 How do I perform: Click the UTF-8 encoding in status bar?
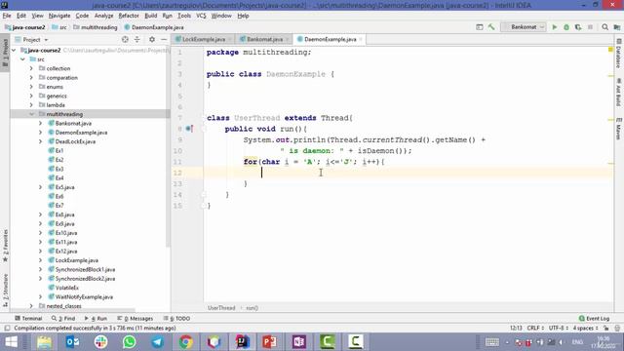pos(558,328)
